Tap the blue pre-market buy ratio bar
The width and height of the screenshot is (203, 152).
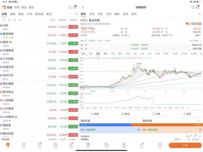(x=105, y=125)
